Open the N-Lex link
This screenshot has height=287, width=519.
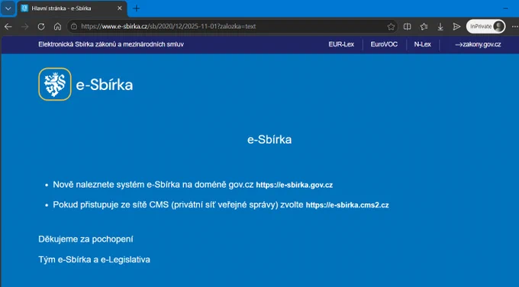pyautogui.click(x=422, y=44)
